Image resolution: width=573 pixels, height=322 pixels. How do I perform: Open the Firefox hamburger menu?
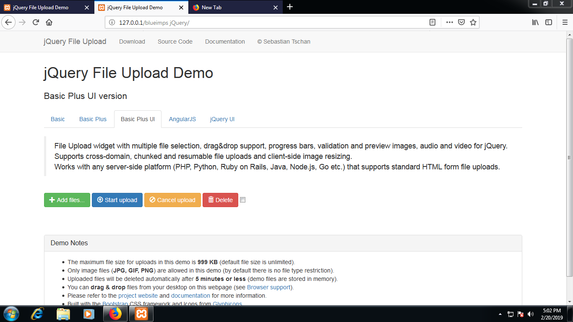point(565,22)
